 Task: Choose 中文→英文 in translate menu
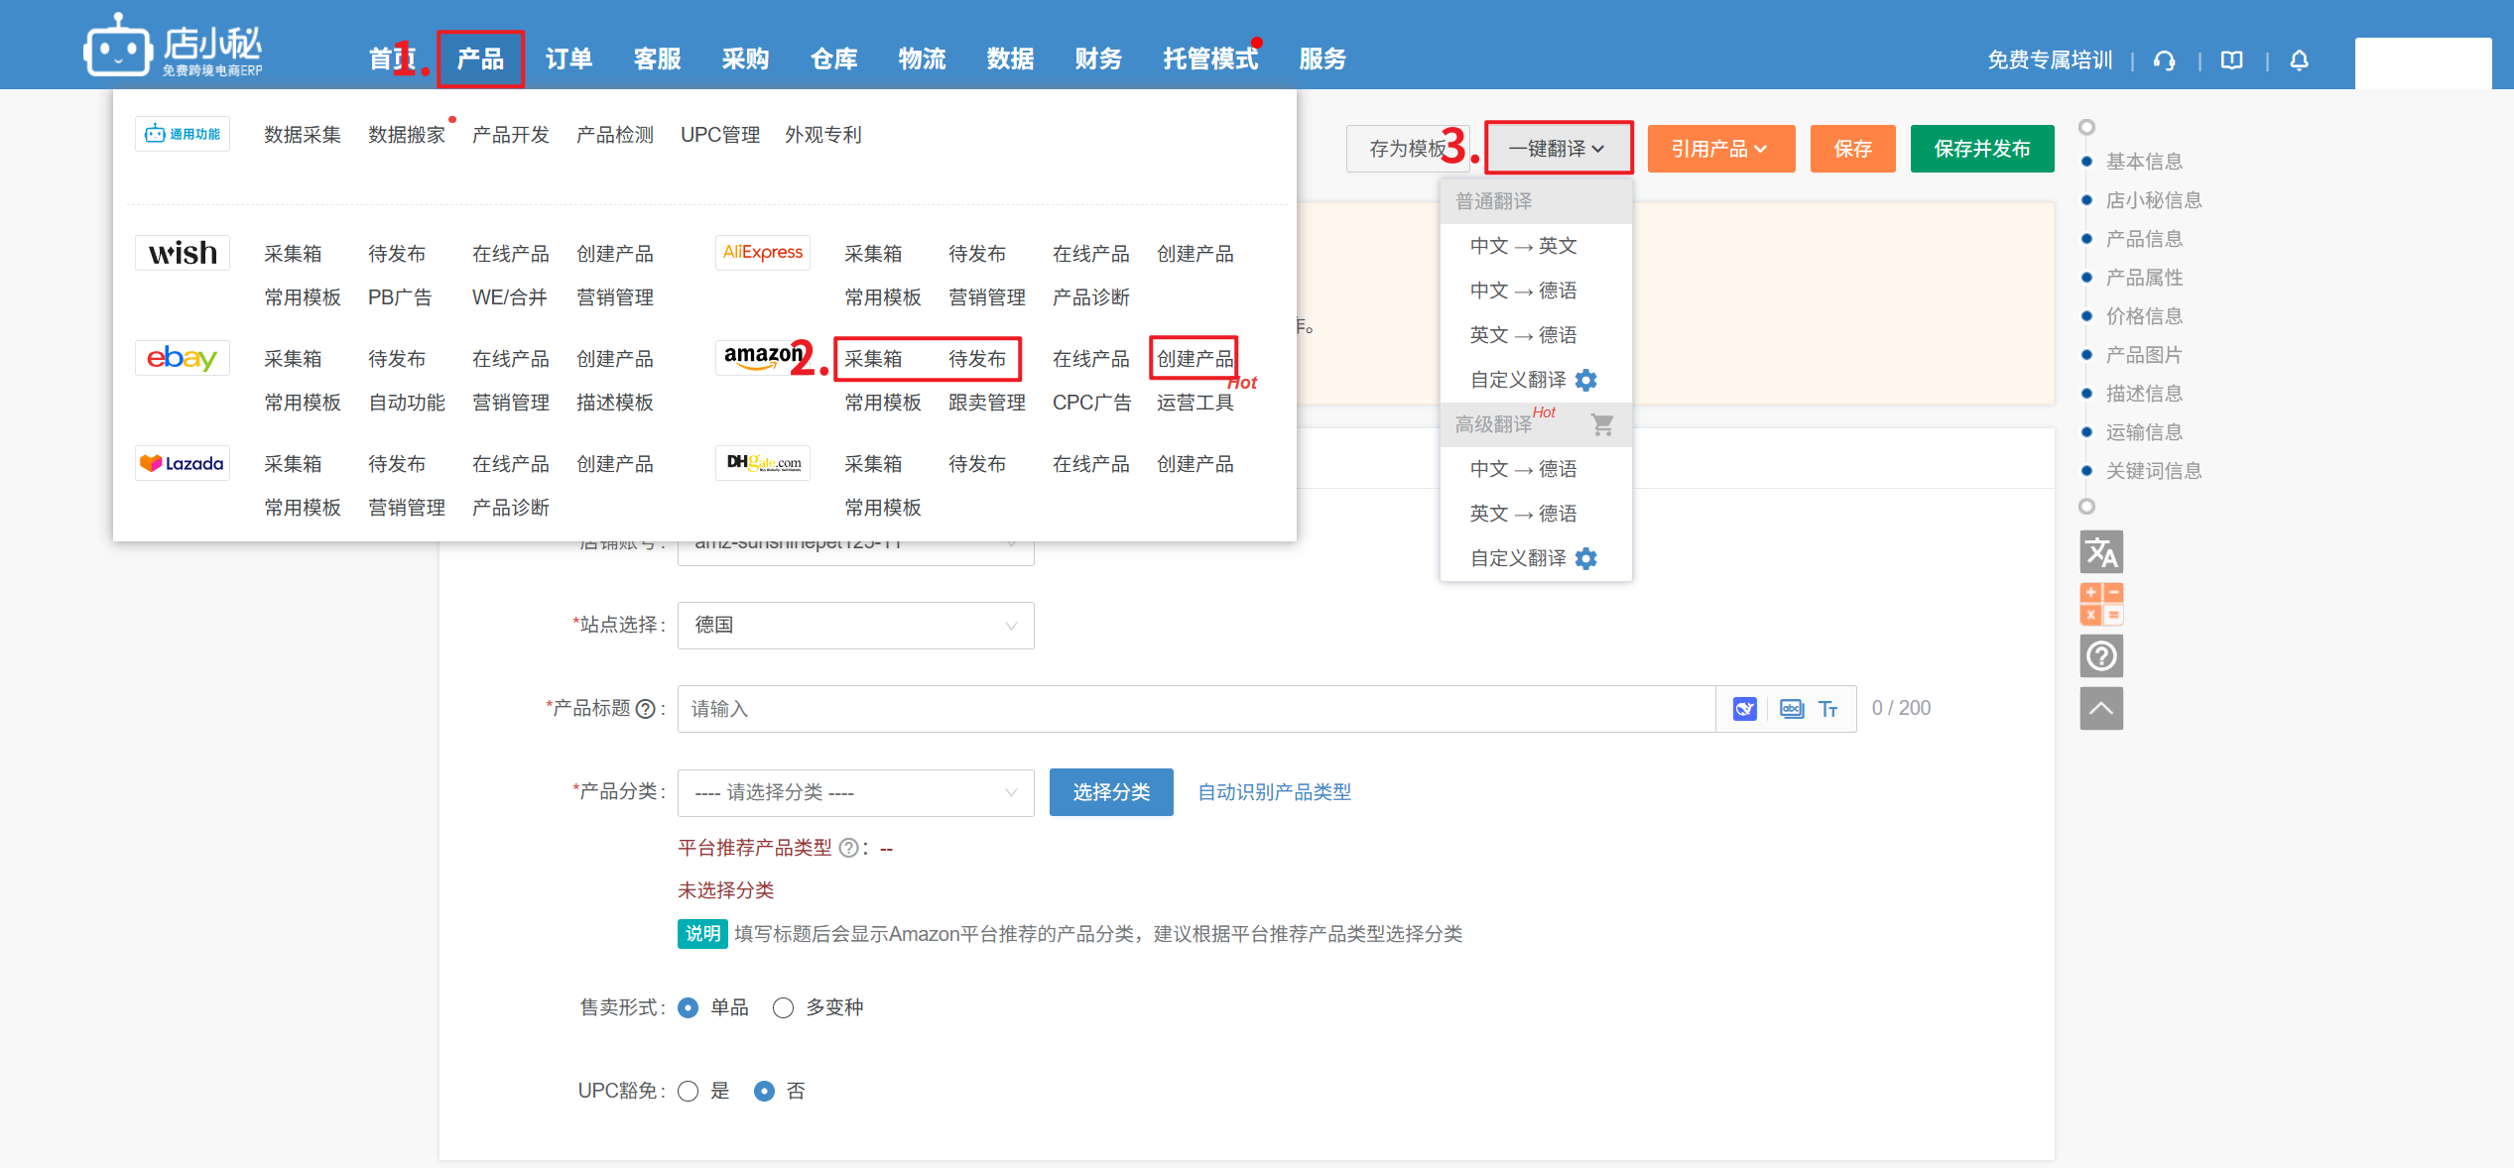pyautogui.click(x=1523, y=246)
